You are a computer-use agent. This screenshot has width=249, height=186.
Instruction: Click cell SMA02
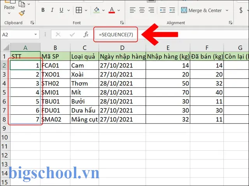(x=55, y=119)
